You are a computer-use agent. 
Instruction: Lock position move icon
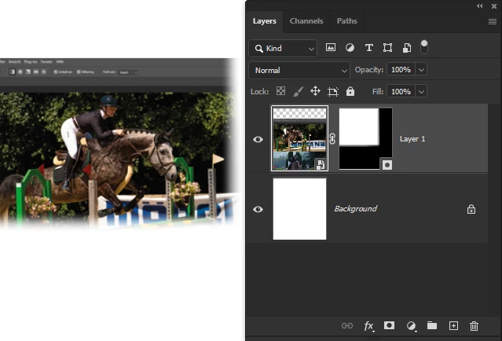pyautogui.click(x=315, y=91)
